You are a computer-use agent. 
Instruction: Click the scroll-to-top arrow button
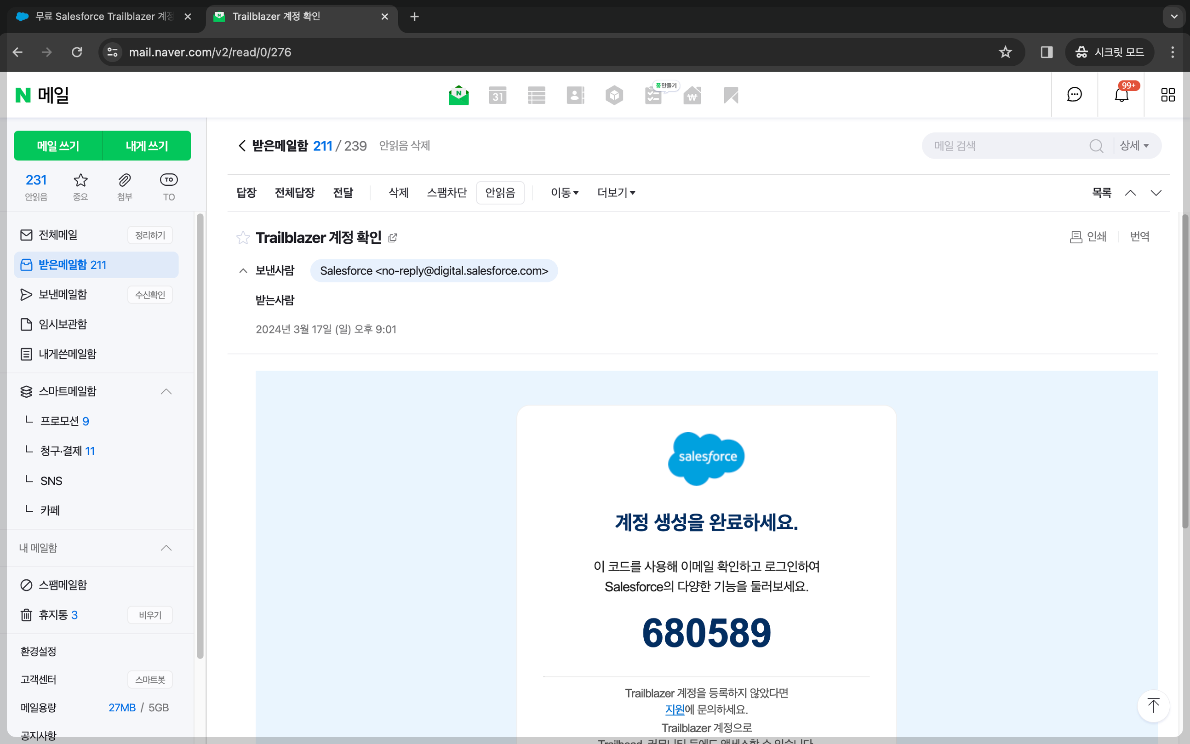click(1153, 706)
